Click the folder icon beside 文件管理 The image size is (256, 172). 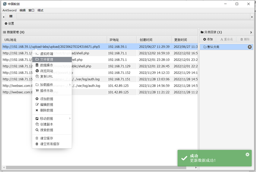click(x=37, y=59)
